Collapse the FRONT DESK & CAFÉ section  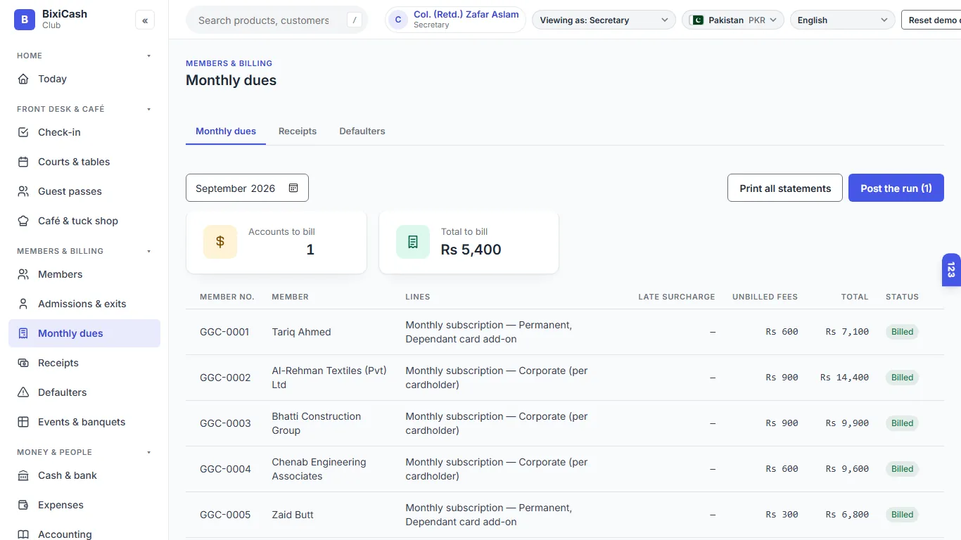(148, 109)
